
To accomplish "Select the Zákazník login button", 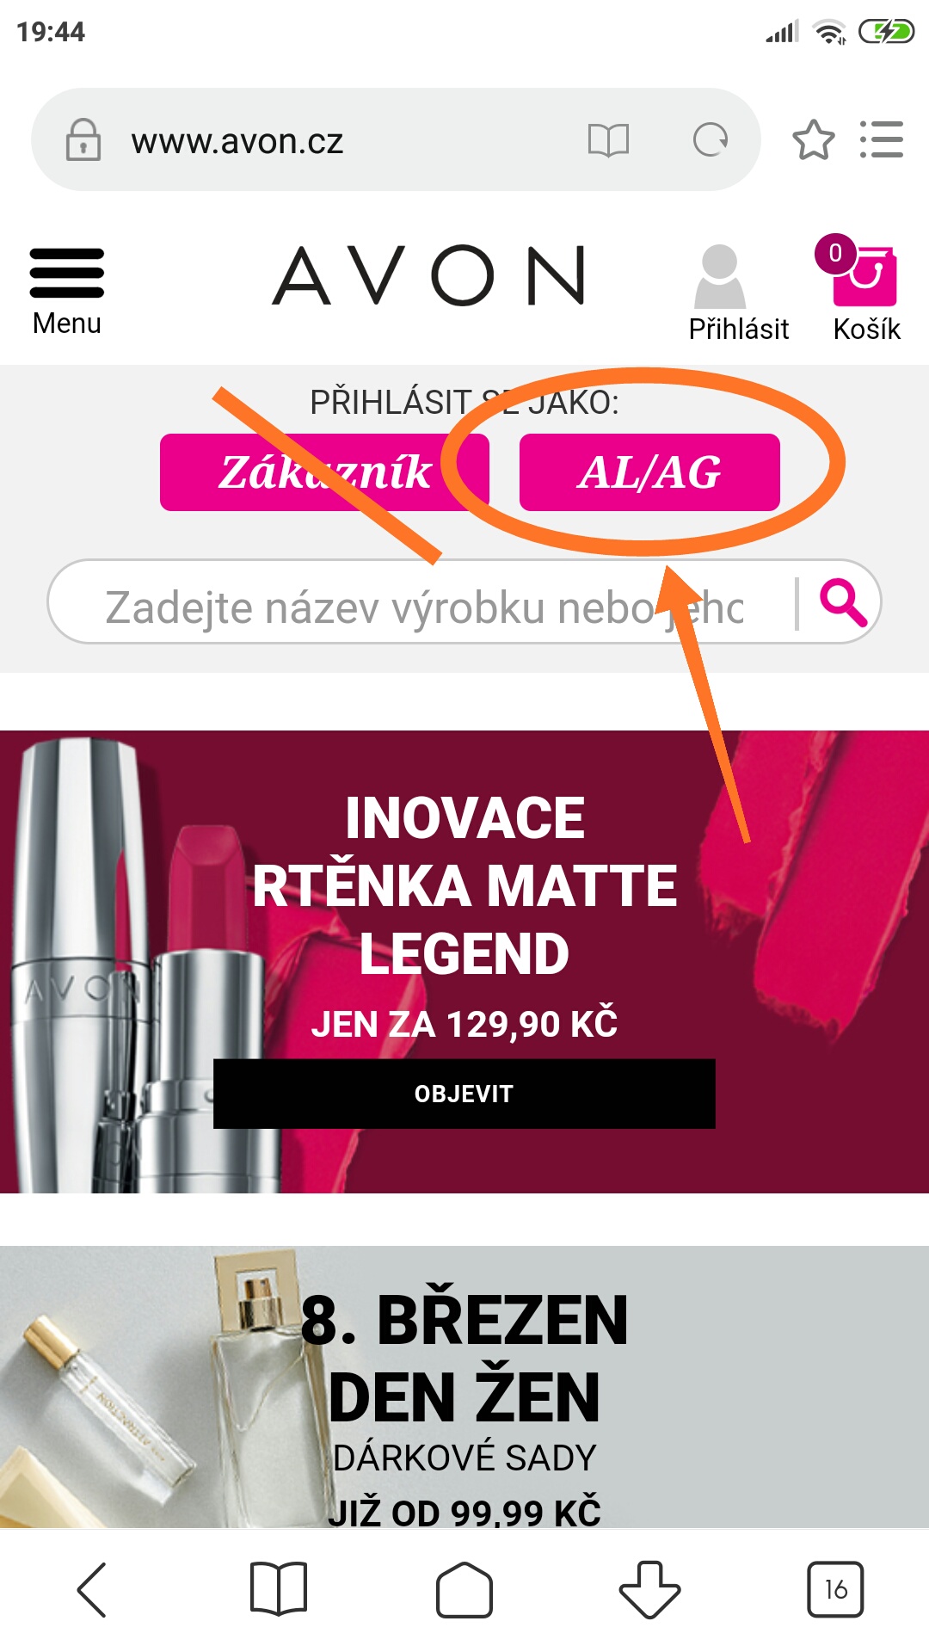I will point(324,472).
